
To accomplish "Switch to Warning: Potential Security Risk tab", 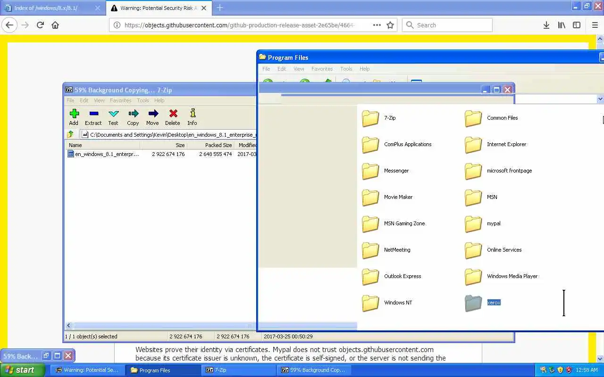I will pos(159,8).
